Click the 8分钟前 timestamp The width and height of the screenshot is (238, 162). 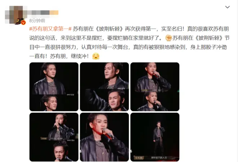coord(37,21)
